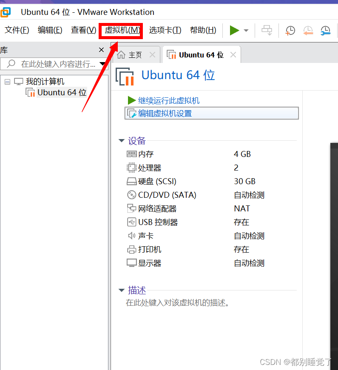The height and width of the screenshot is (370, 338).
Task: Open the 编辑(E) menu
Action: click(x=50, y=30)
